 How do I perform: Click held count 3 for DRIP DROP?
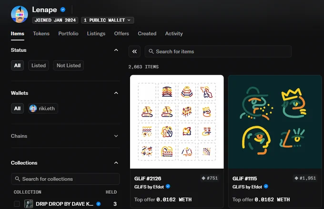click(115, 204)
